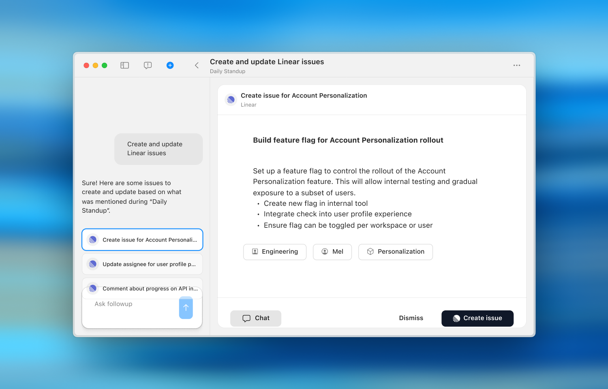Click the blue plus new-chat icon
608x389 pixels.
[170, 65]
